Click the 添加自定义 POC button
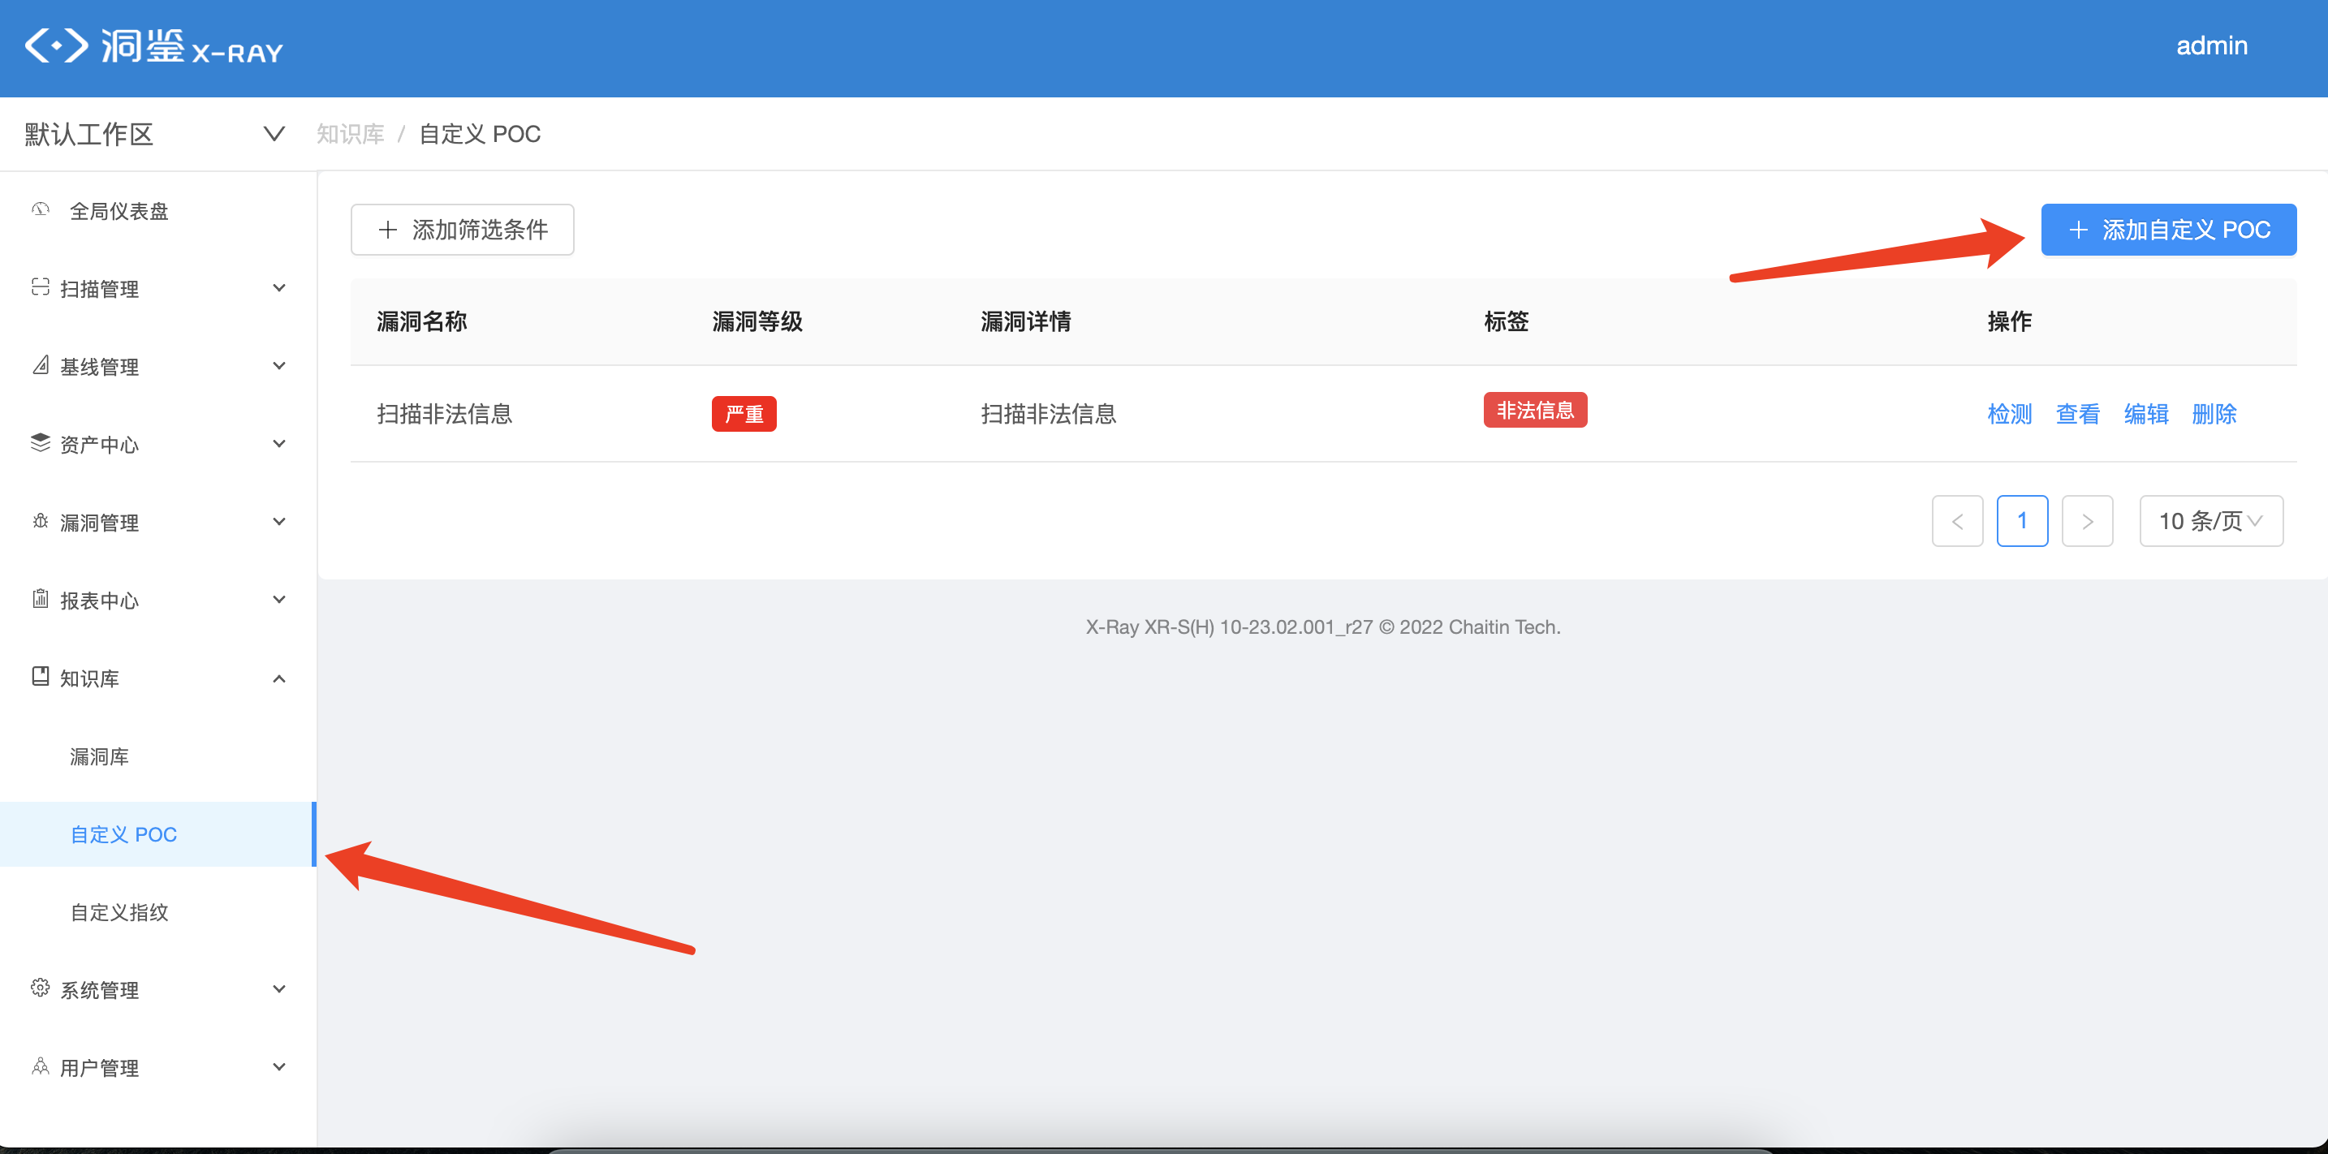 [x=2168, y=230]
